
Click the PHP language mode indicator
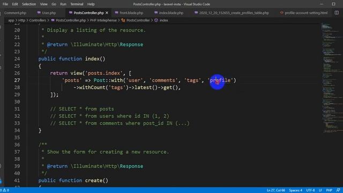(x=329, y=190)
